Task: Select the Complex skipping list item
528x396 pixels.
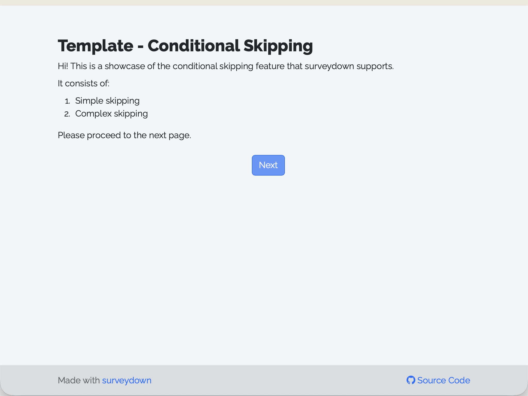Action: [x=111, y=114]
